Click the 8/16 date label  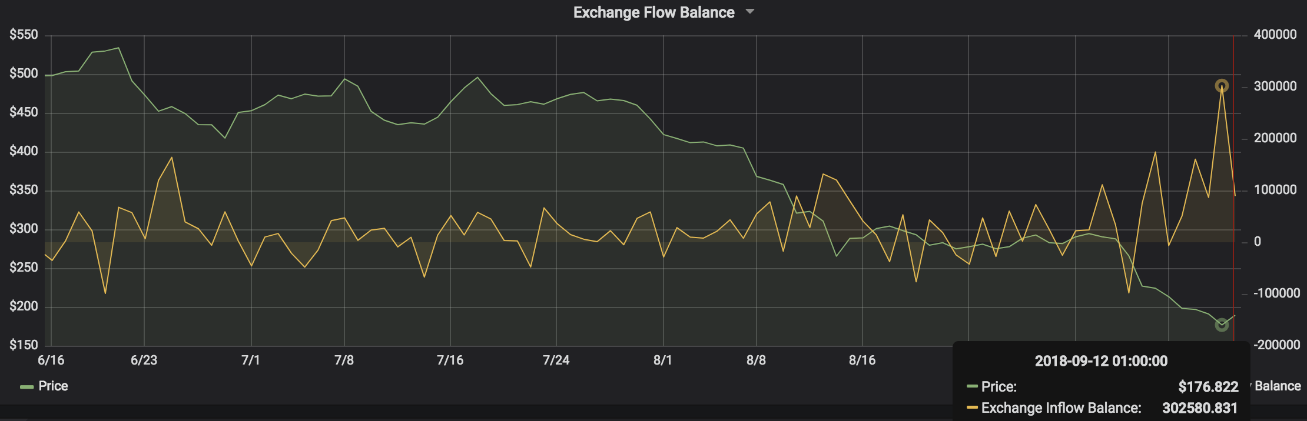click(863, 360)
